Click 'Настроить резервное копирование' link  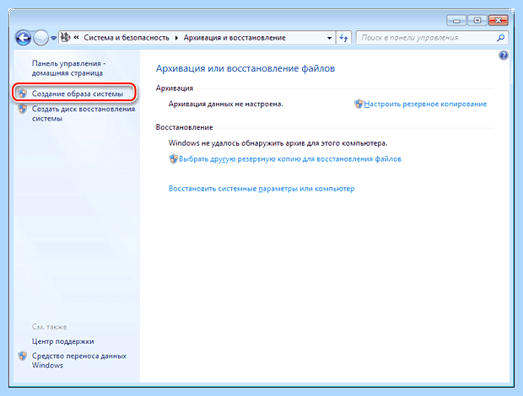tap(425, 104)
